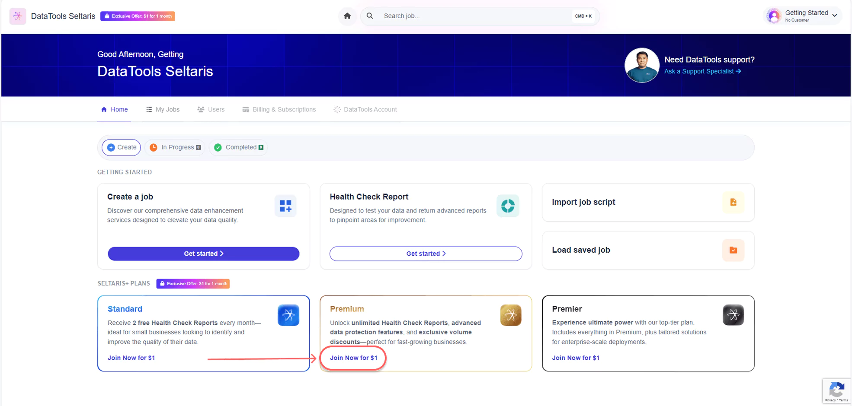The height and width of the screenshot is (406, 852).
Task: Click the Health Check Report teal icon
Action: pos(507,206)
